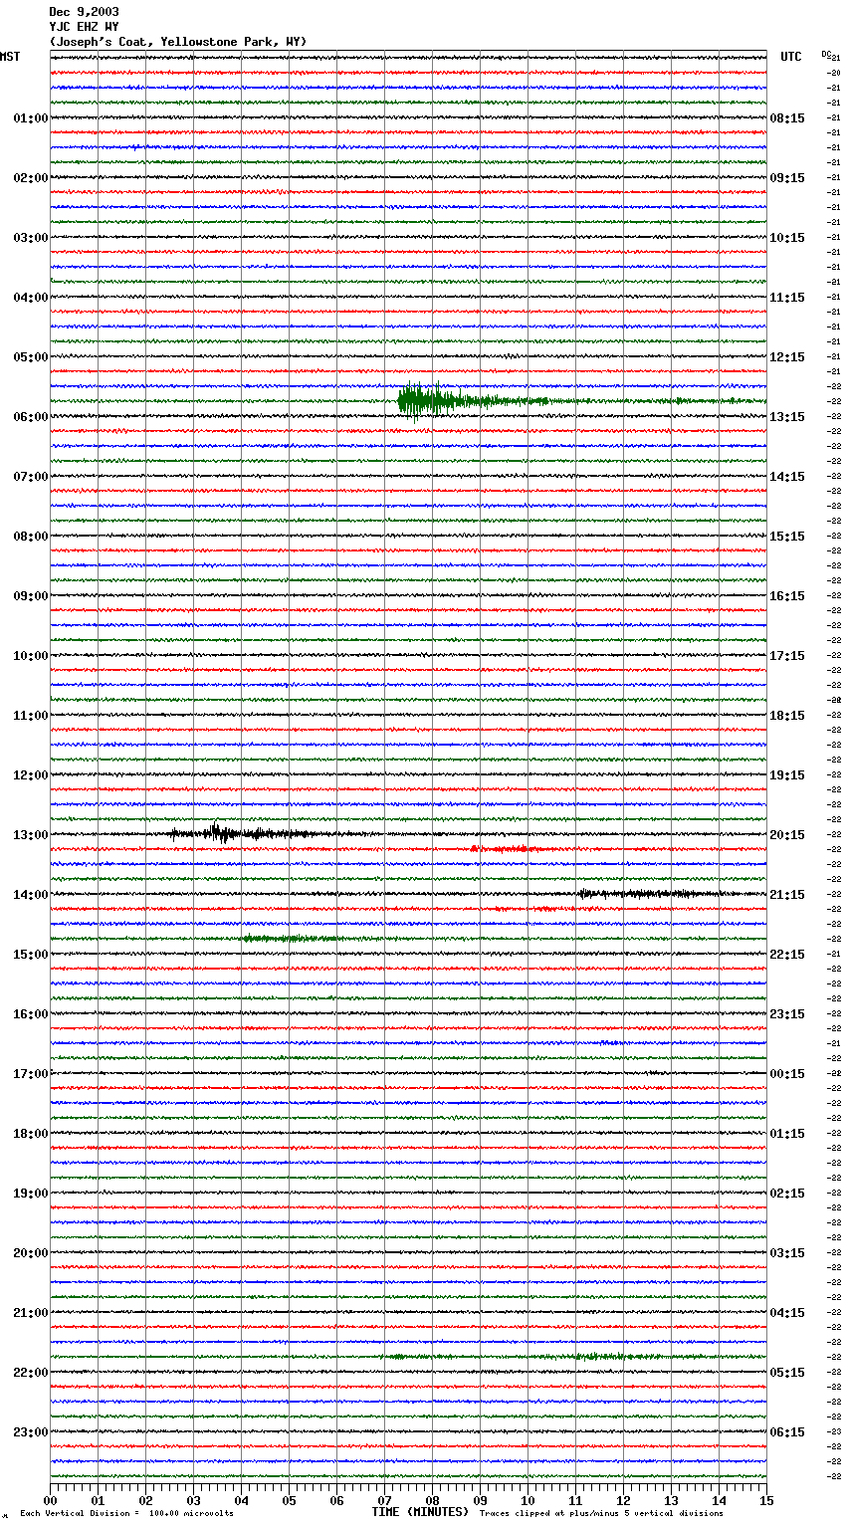Click the 'Traces clipped at plus/minus 5 vertical divisions' note

(x=601, y=1514)
